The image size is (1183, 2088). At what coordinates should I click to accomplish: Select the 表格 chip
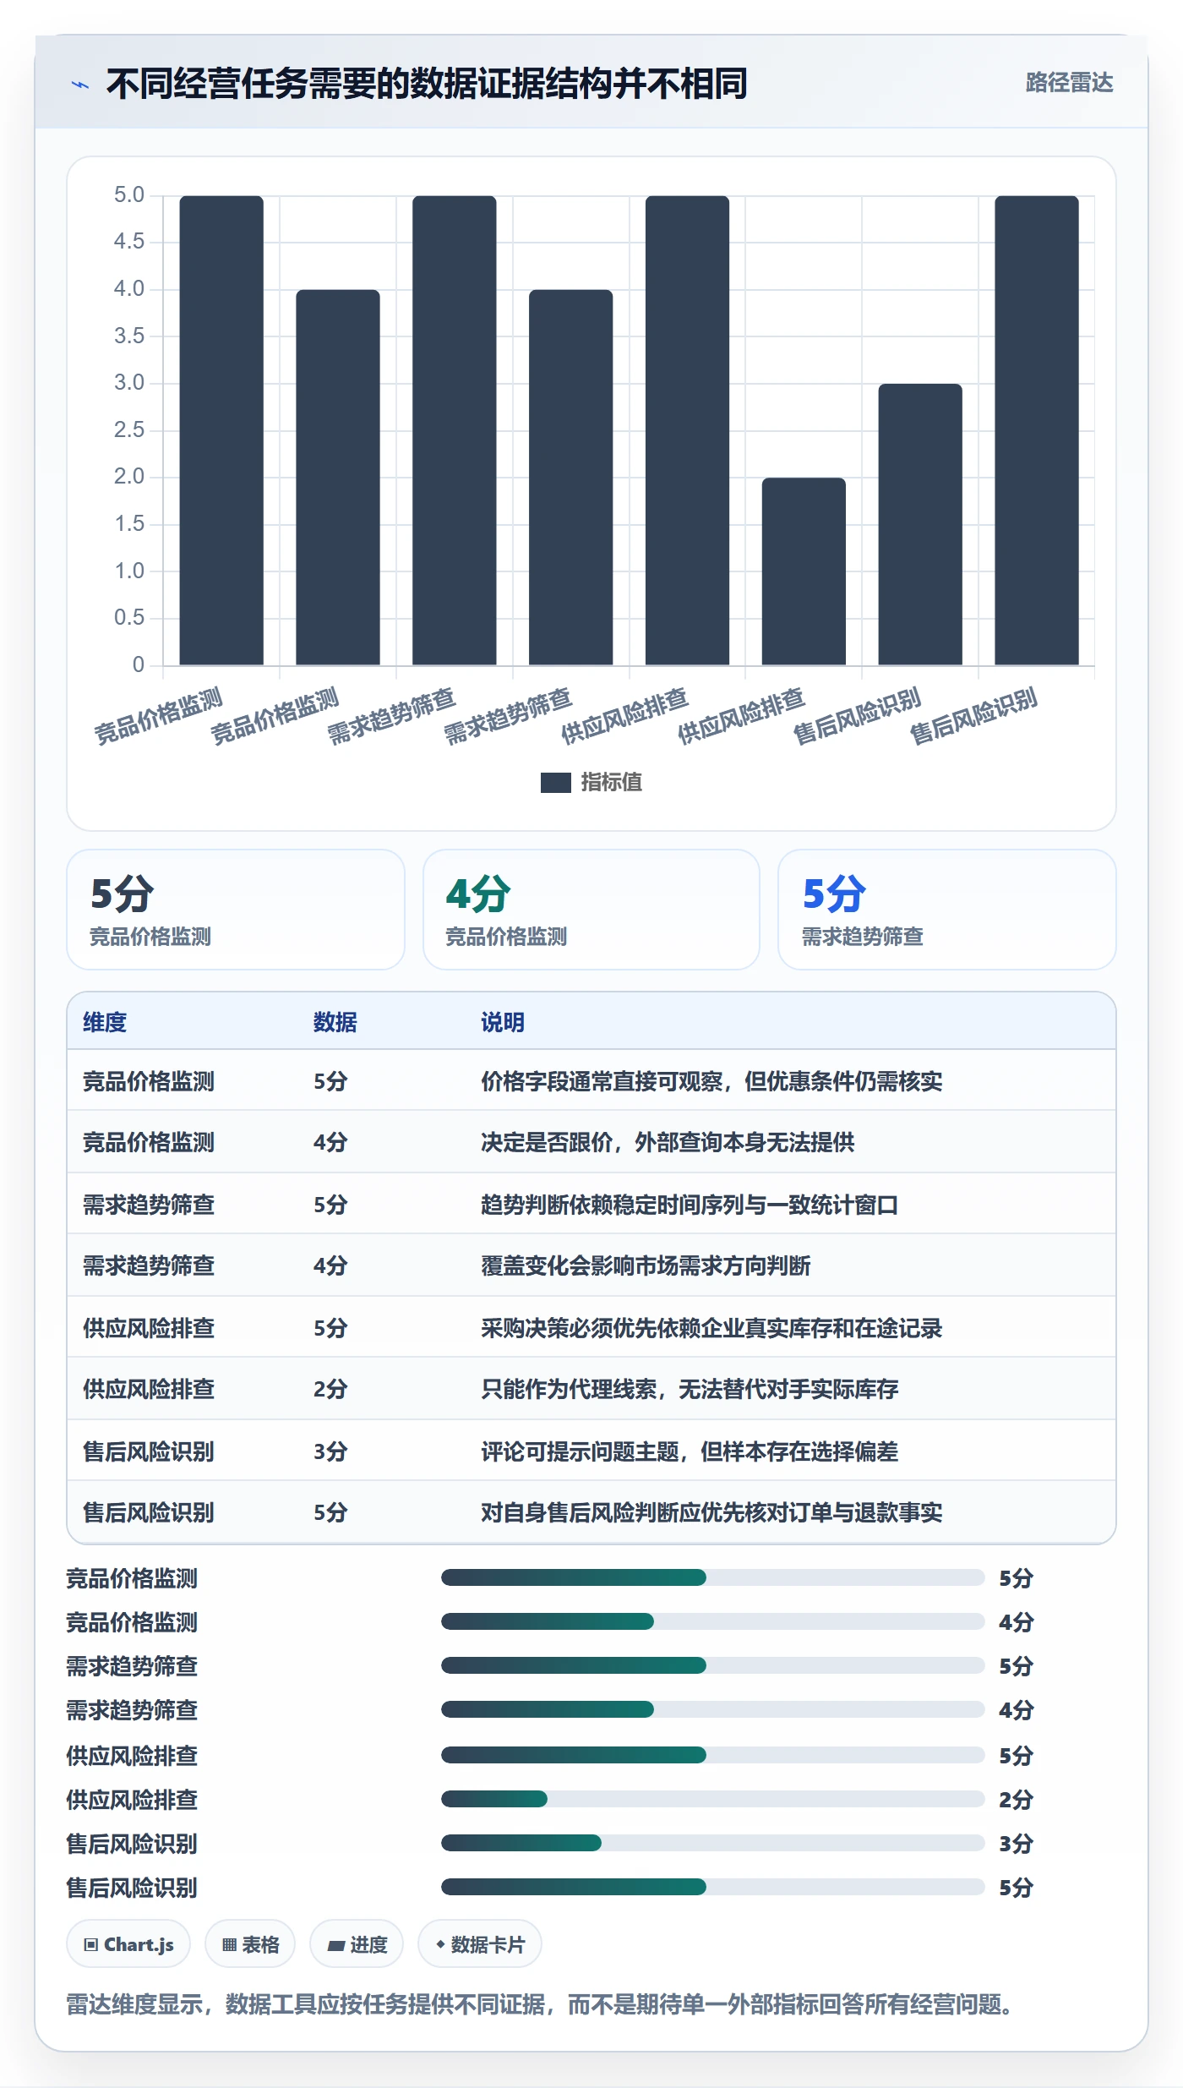pyautogui.click(x=250, y=1944)
